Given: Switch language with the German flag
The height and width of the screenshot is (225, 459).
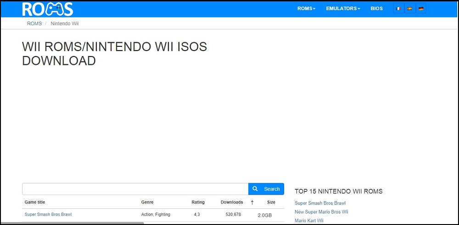Looking at the screenshot, I should (x=421, y=9).
